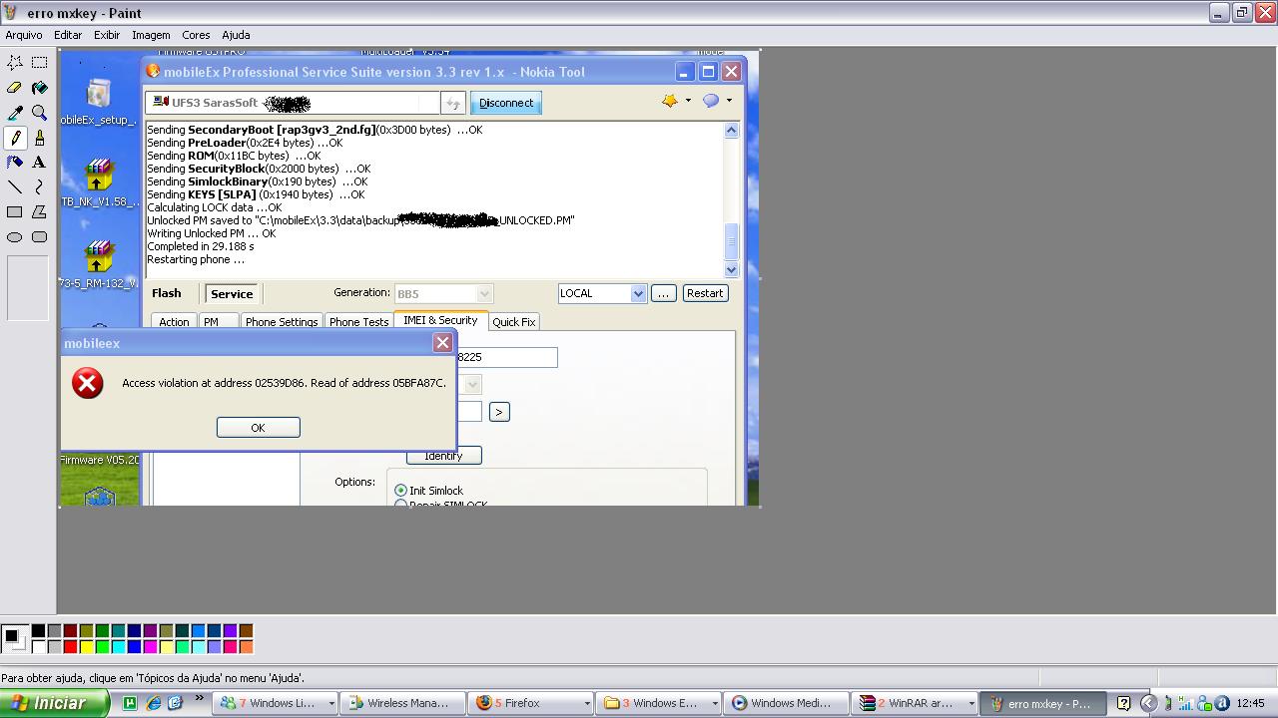Open the Ajuda menu
Viewport: 1278px width, 718px height.
(x=236, y=35)
